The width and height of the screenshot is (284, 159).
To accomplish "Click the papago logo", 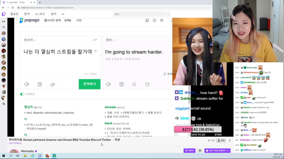I will 29,20.
